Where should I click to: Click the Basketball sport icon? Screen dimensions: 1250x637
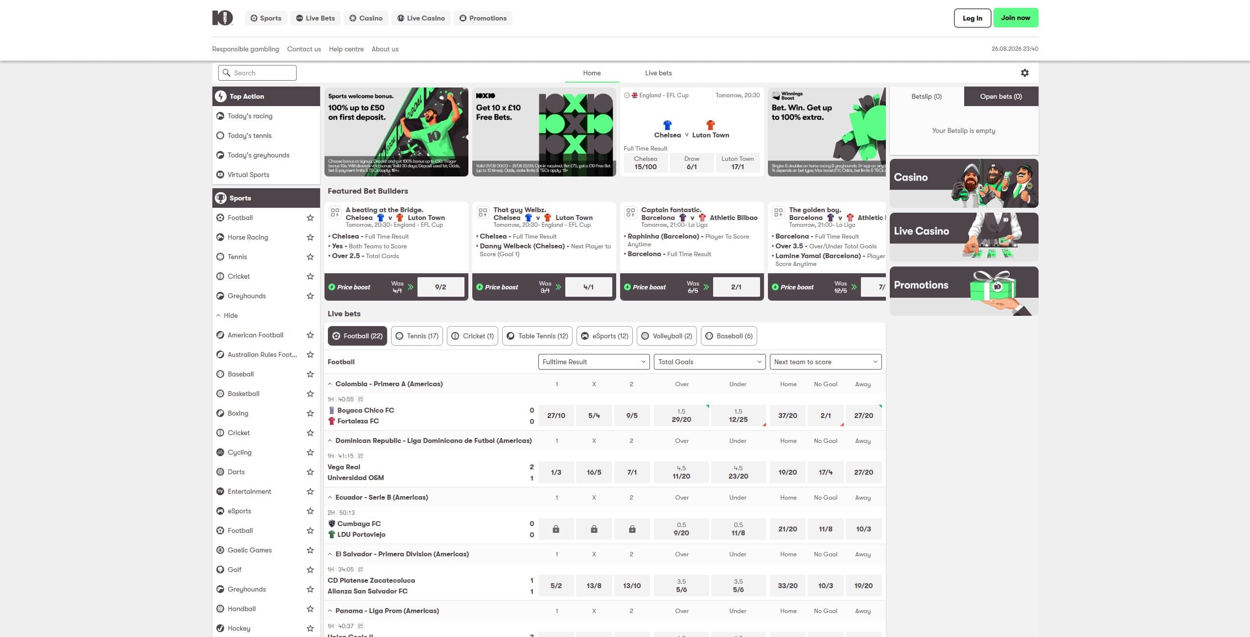(220, 394)
